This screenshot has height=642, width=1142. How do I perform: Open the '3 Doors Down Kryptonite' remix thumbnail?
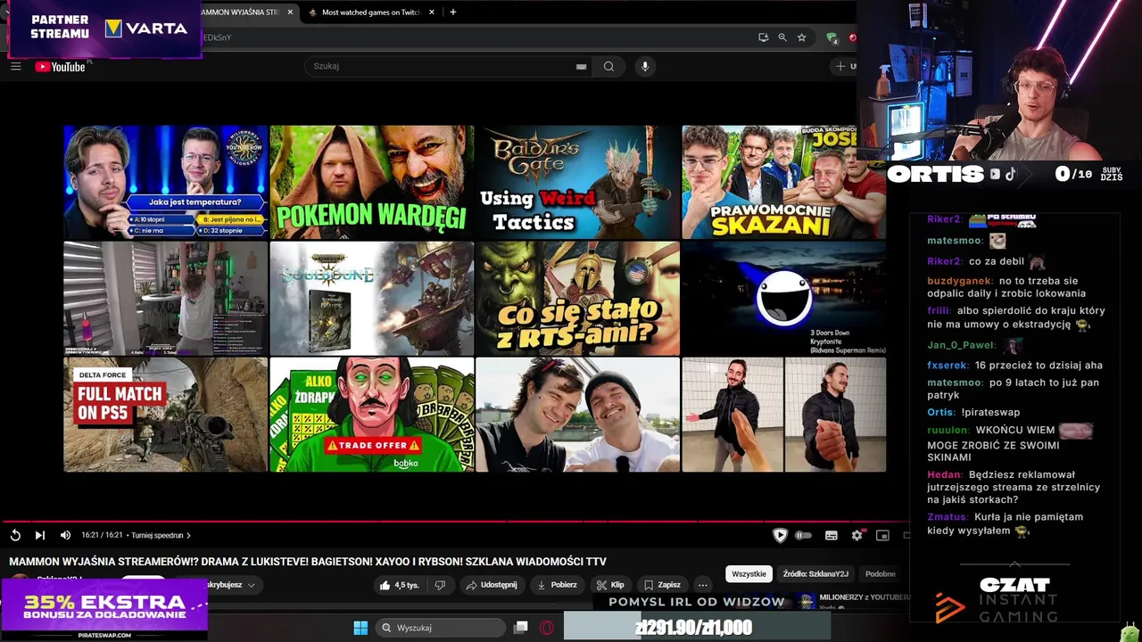[784, 298]
